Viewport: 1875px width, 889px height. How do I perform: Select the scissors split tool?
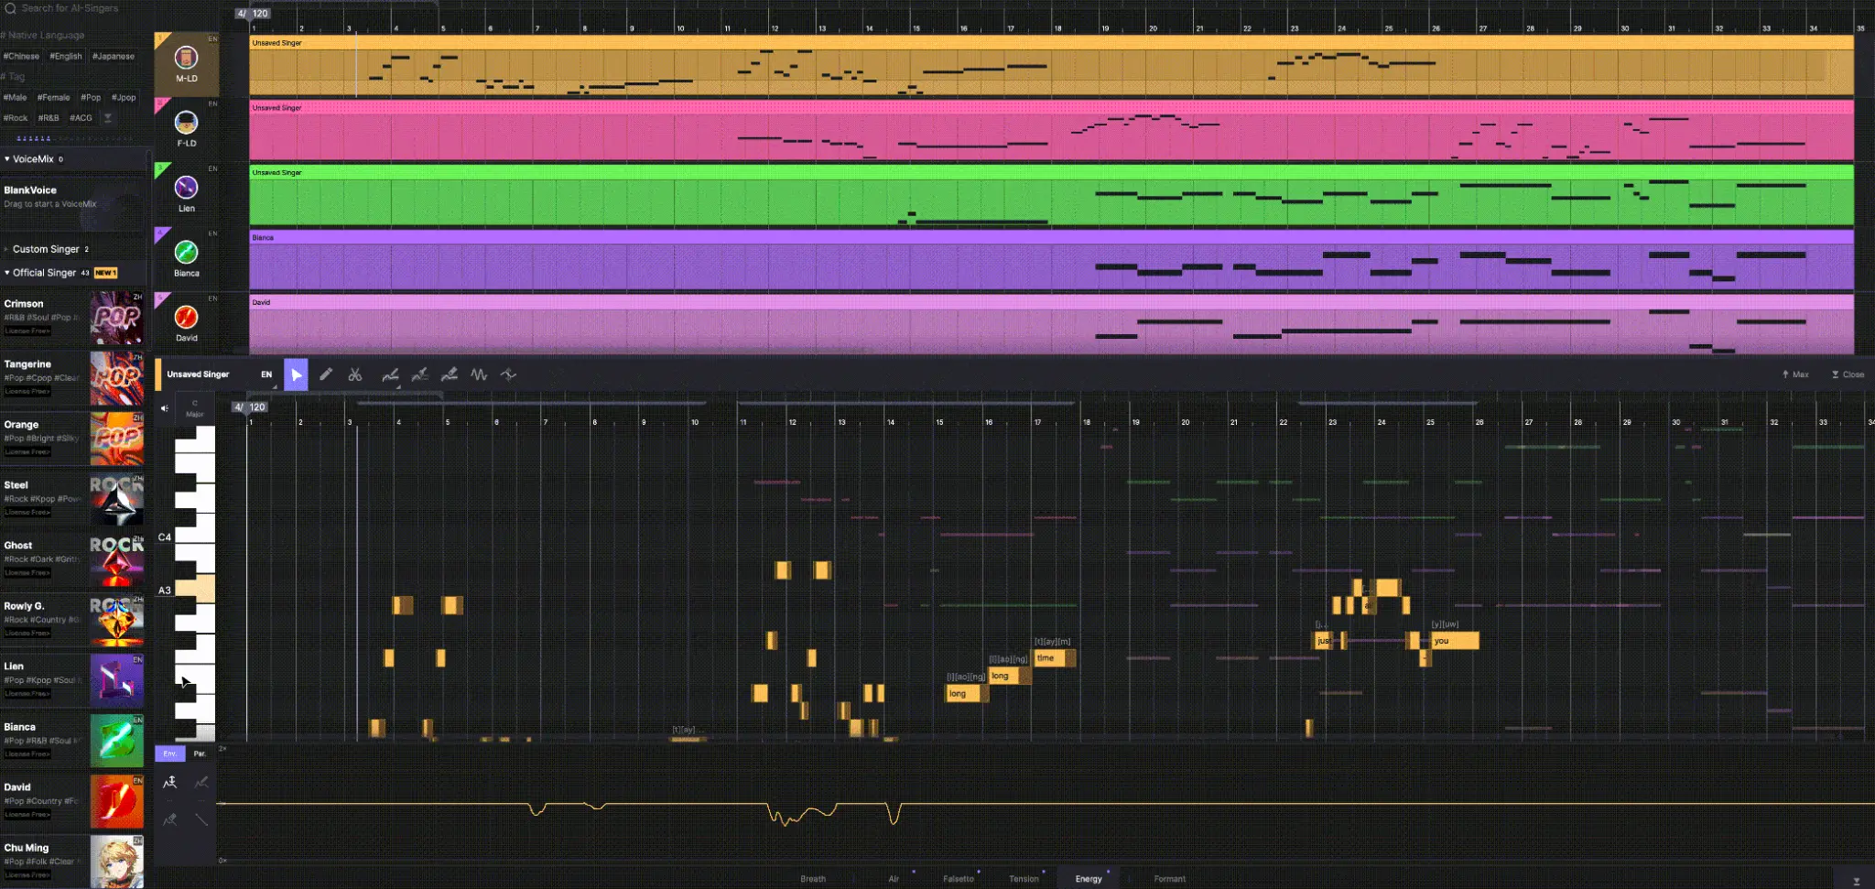point(355,374)
